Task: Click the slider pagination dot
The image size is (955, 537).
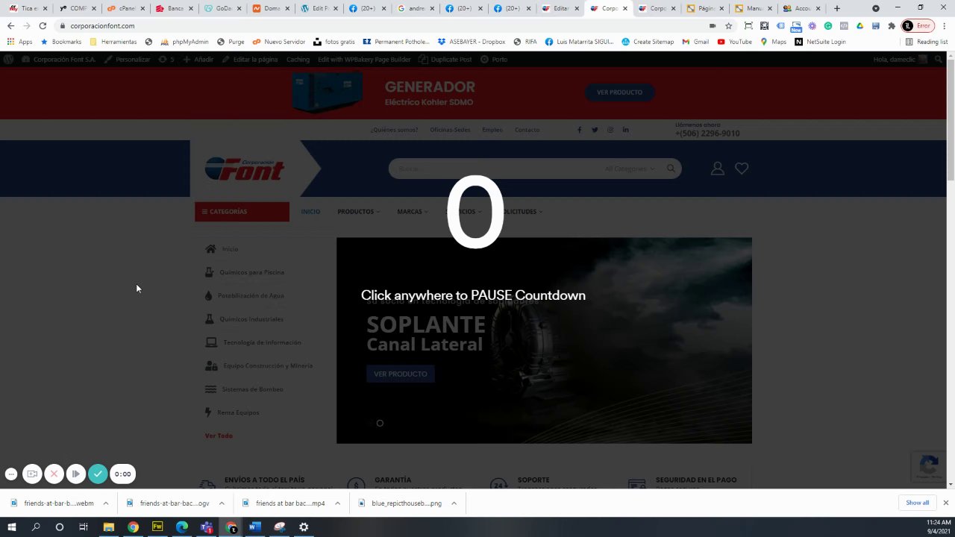Action: point(380,424)
